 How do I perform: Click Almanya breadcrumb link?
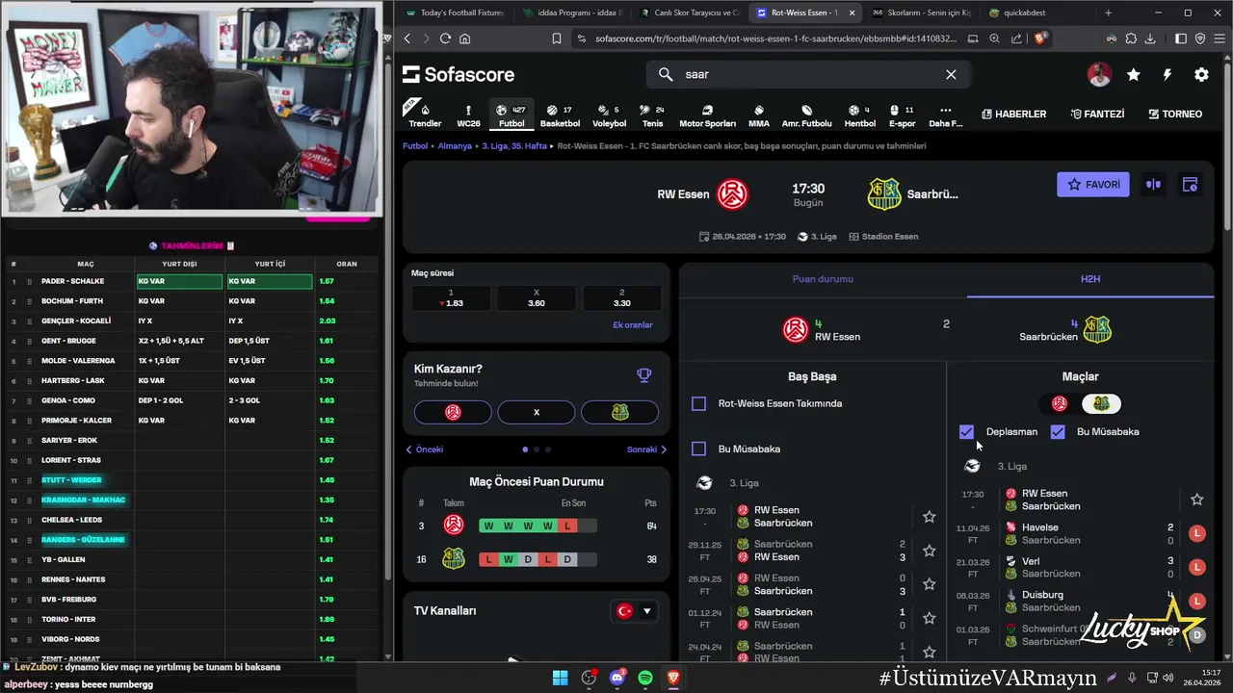click(455, 146)
